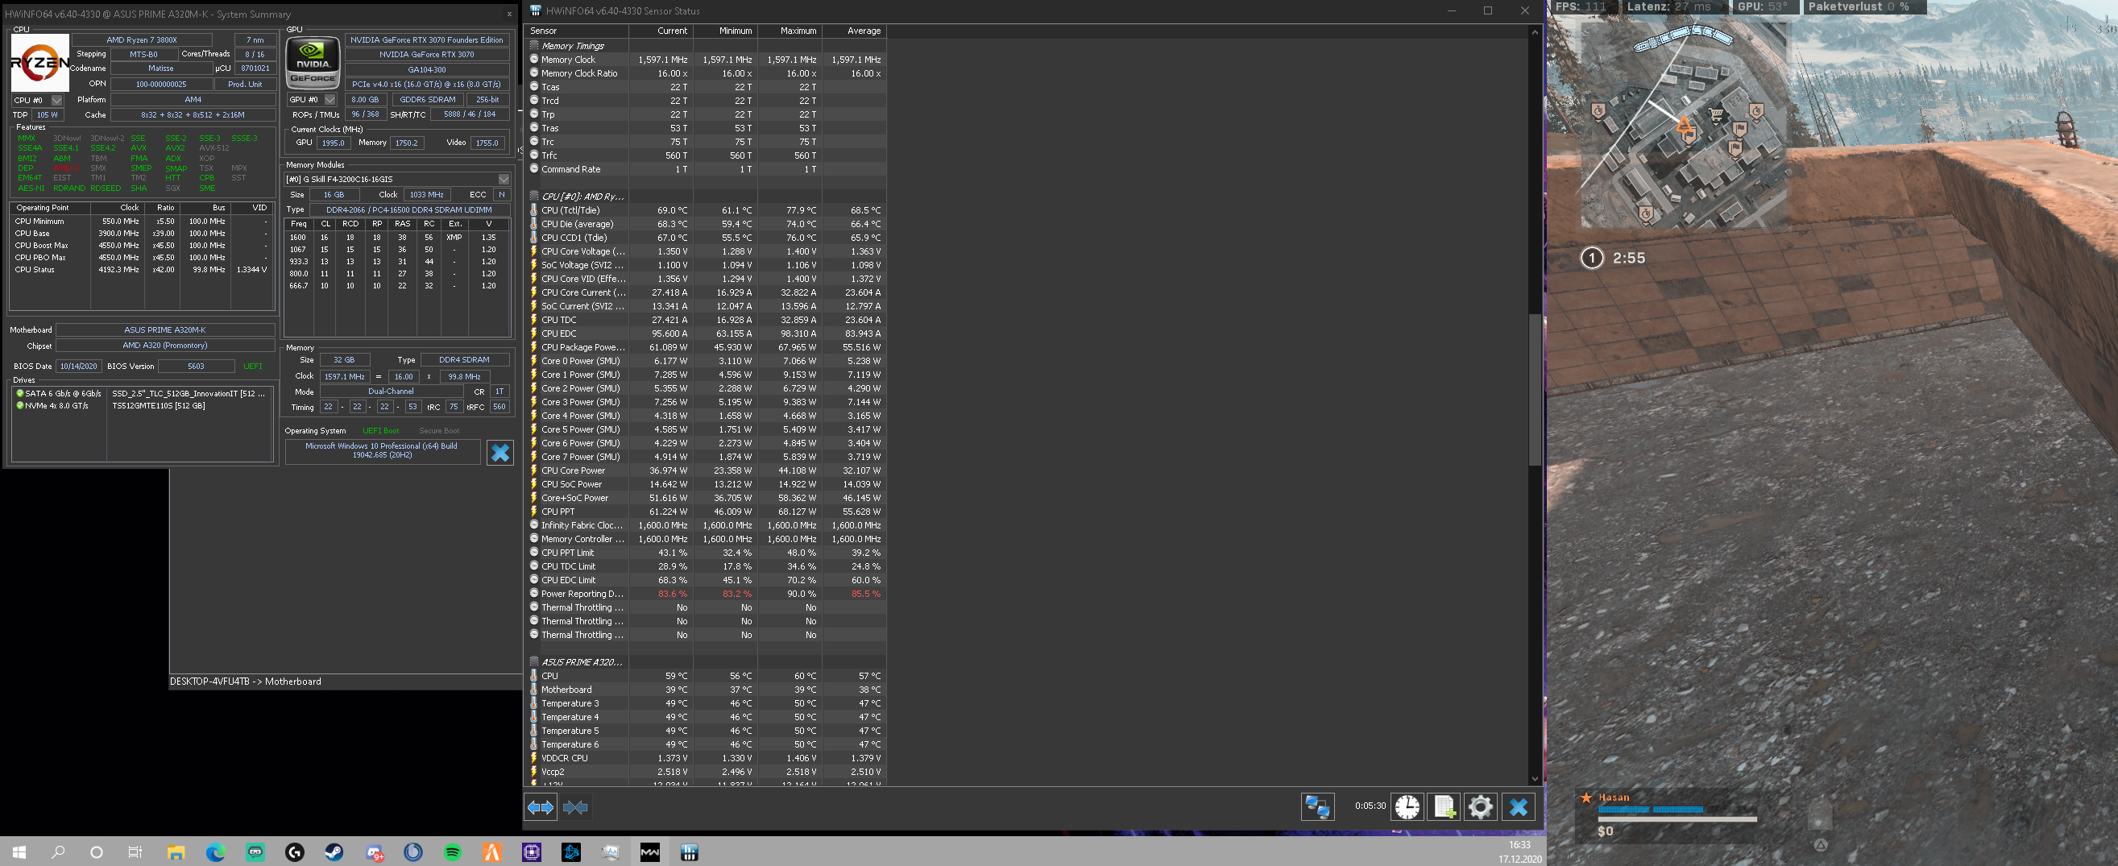The width and height of the screenshot is (2118, 866).
Task: Click the Maximum column header
Action: tap(790, 31)
